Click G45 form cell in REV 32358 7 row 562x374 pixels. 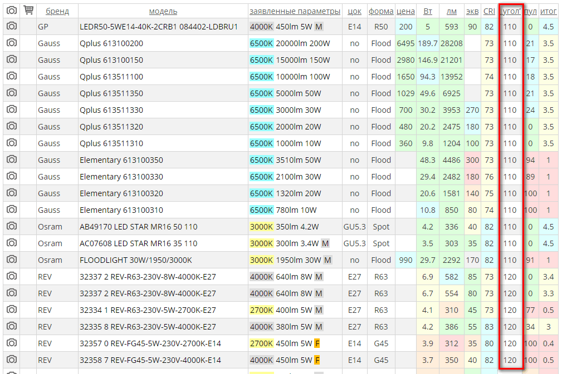381,361
